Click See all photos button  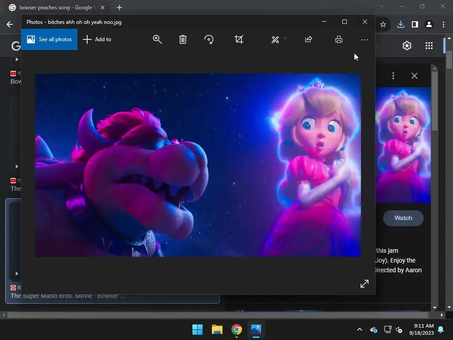pos(50,39)
